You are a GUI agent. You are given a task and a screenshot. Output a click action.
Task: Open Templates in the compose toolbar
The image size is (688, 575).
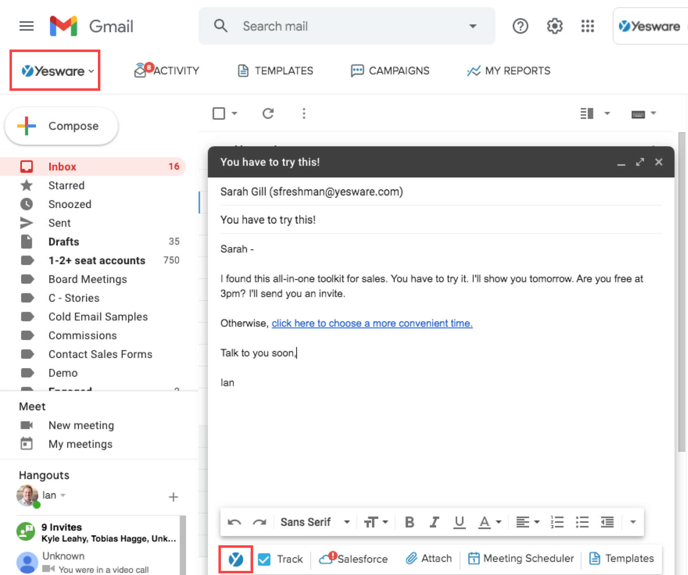pos(622,558)
